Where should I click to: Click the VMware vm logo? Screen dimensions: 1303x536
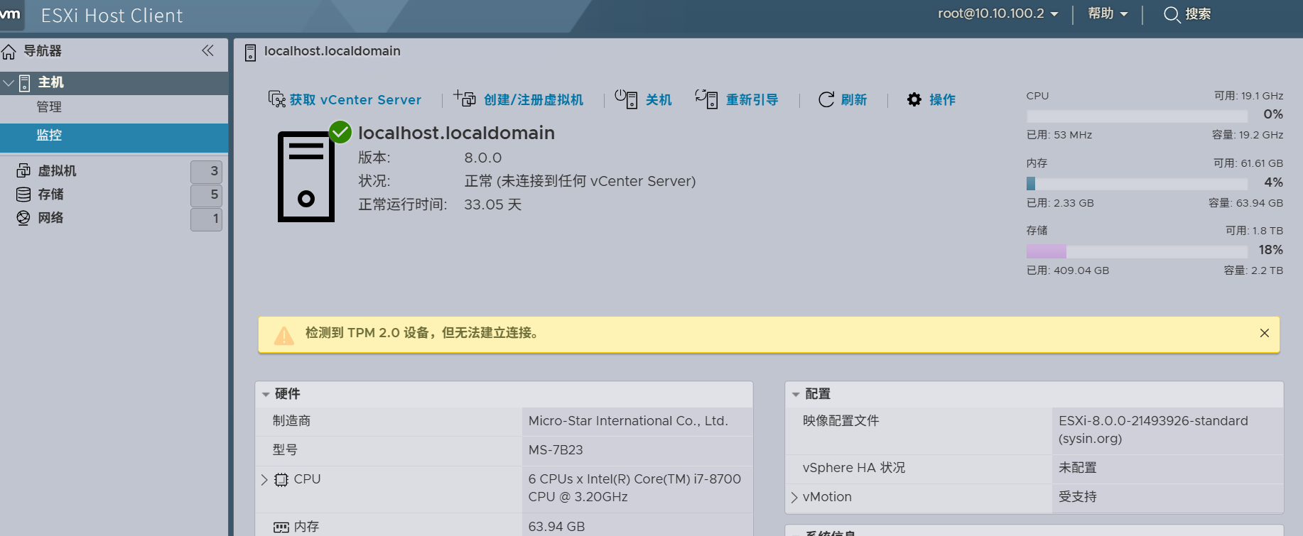[10, 14]
